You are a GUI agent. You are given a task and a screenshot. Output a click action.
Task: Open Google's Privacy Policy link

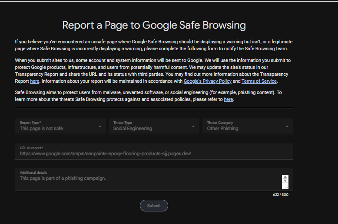(207, 81)
